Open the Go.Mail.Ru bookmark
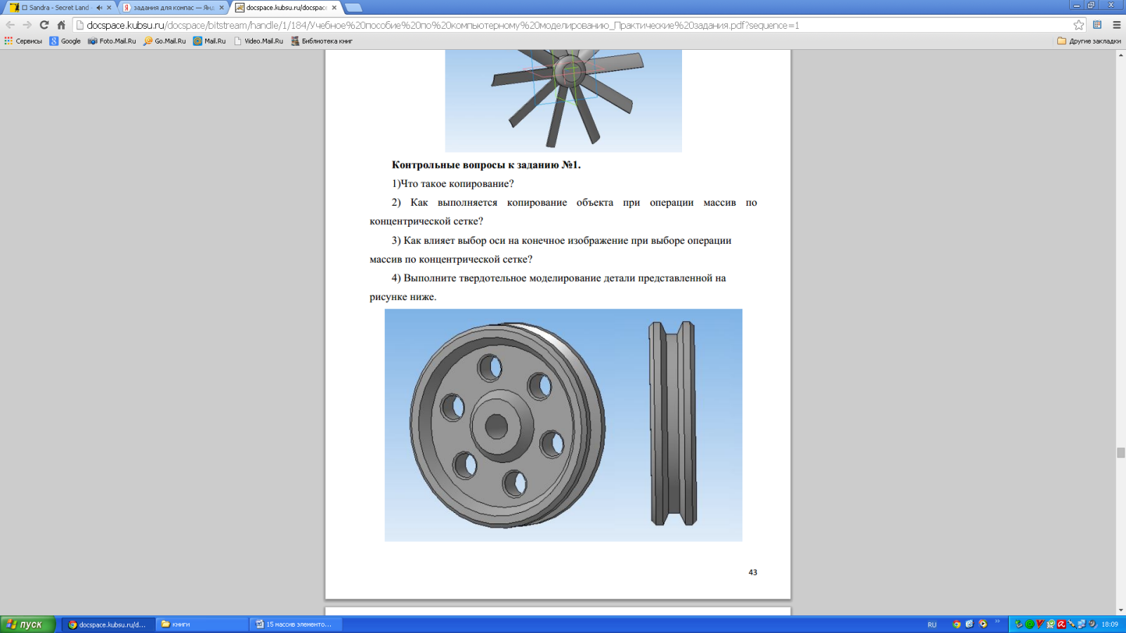Viewport: 1126px width, 633px height. tap(164, 41)
